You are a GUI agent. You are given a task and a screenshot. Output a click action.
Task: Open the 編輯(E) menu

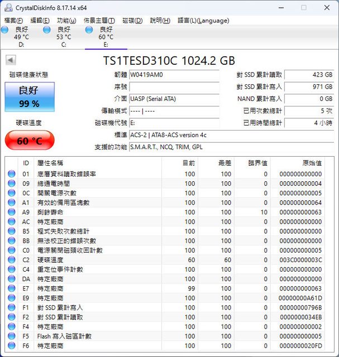tap(40, 21)
